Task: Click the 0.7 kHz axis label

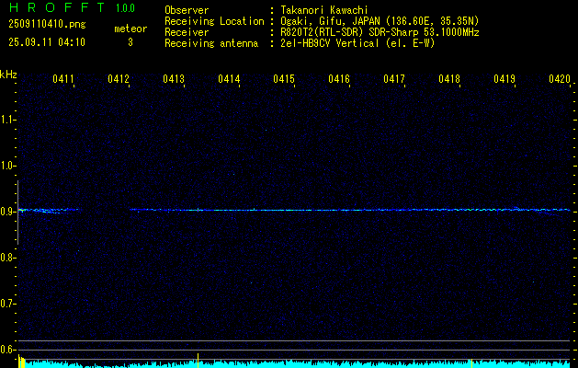Action: click(x=7, y=304)
